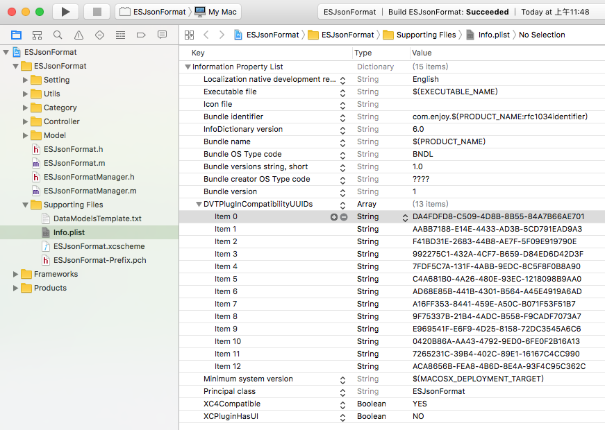605x430 pixels.
Task: Select the ESJsonFormat scheme in toolbar
Action: tap(154, 12)
